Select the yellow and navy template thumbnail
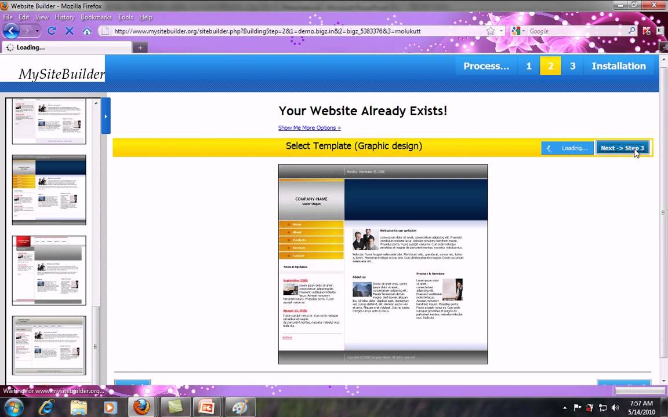This screenshot has height=417, width=668. [x=49, y=190]
